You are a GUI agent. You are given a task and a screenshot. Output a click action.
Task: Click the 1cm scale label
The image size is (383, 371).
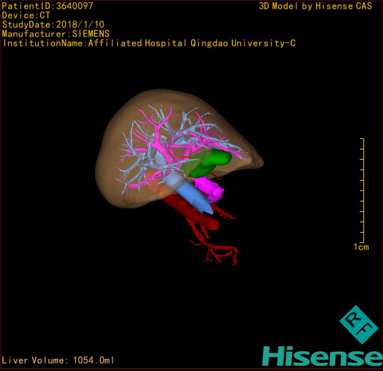tap(361, 247)
